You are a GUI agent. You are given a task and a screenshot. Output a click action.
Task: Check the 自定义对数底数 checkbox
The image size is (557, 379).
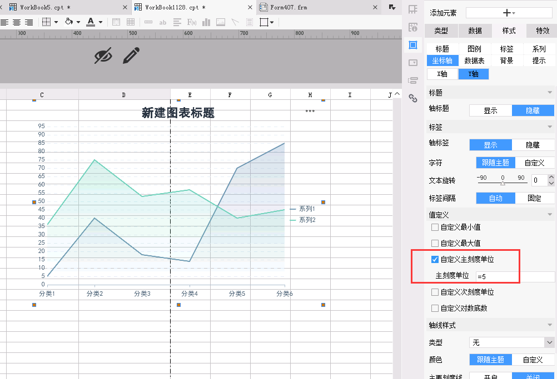click(x=435, y=309)
